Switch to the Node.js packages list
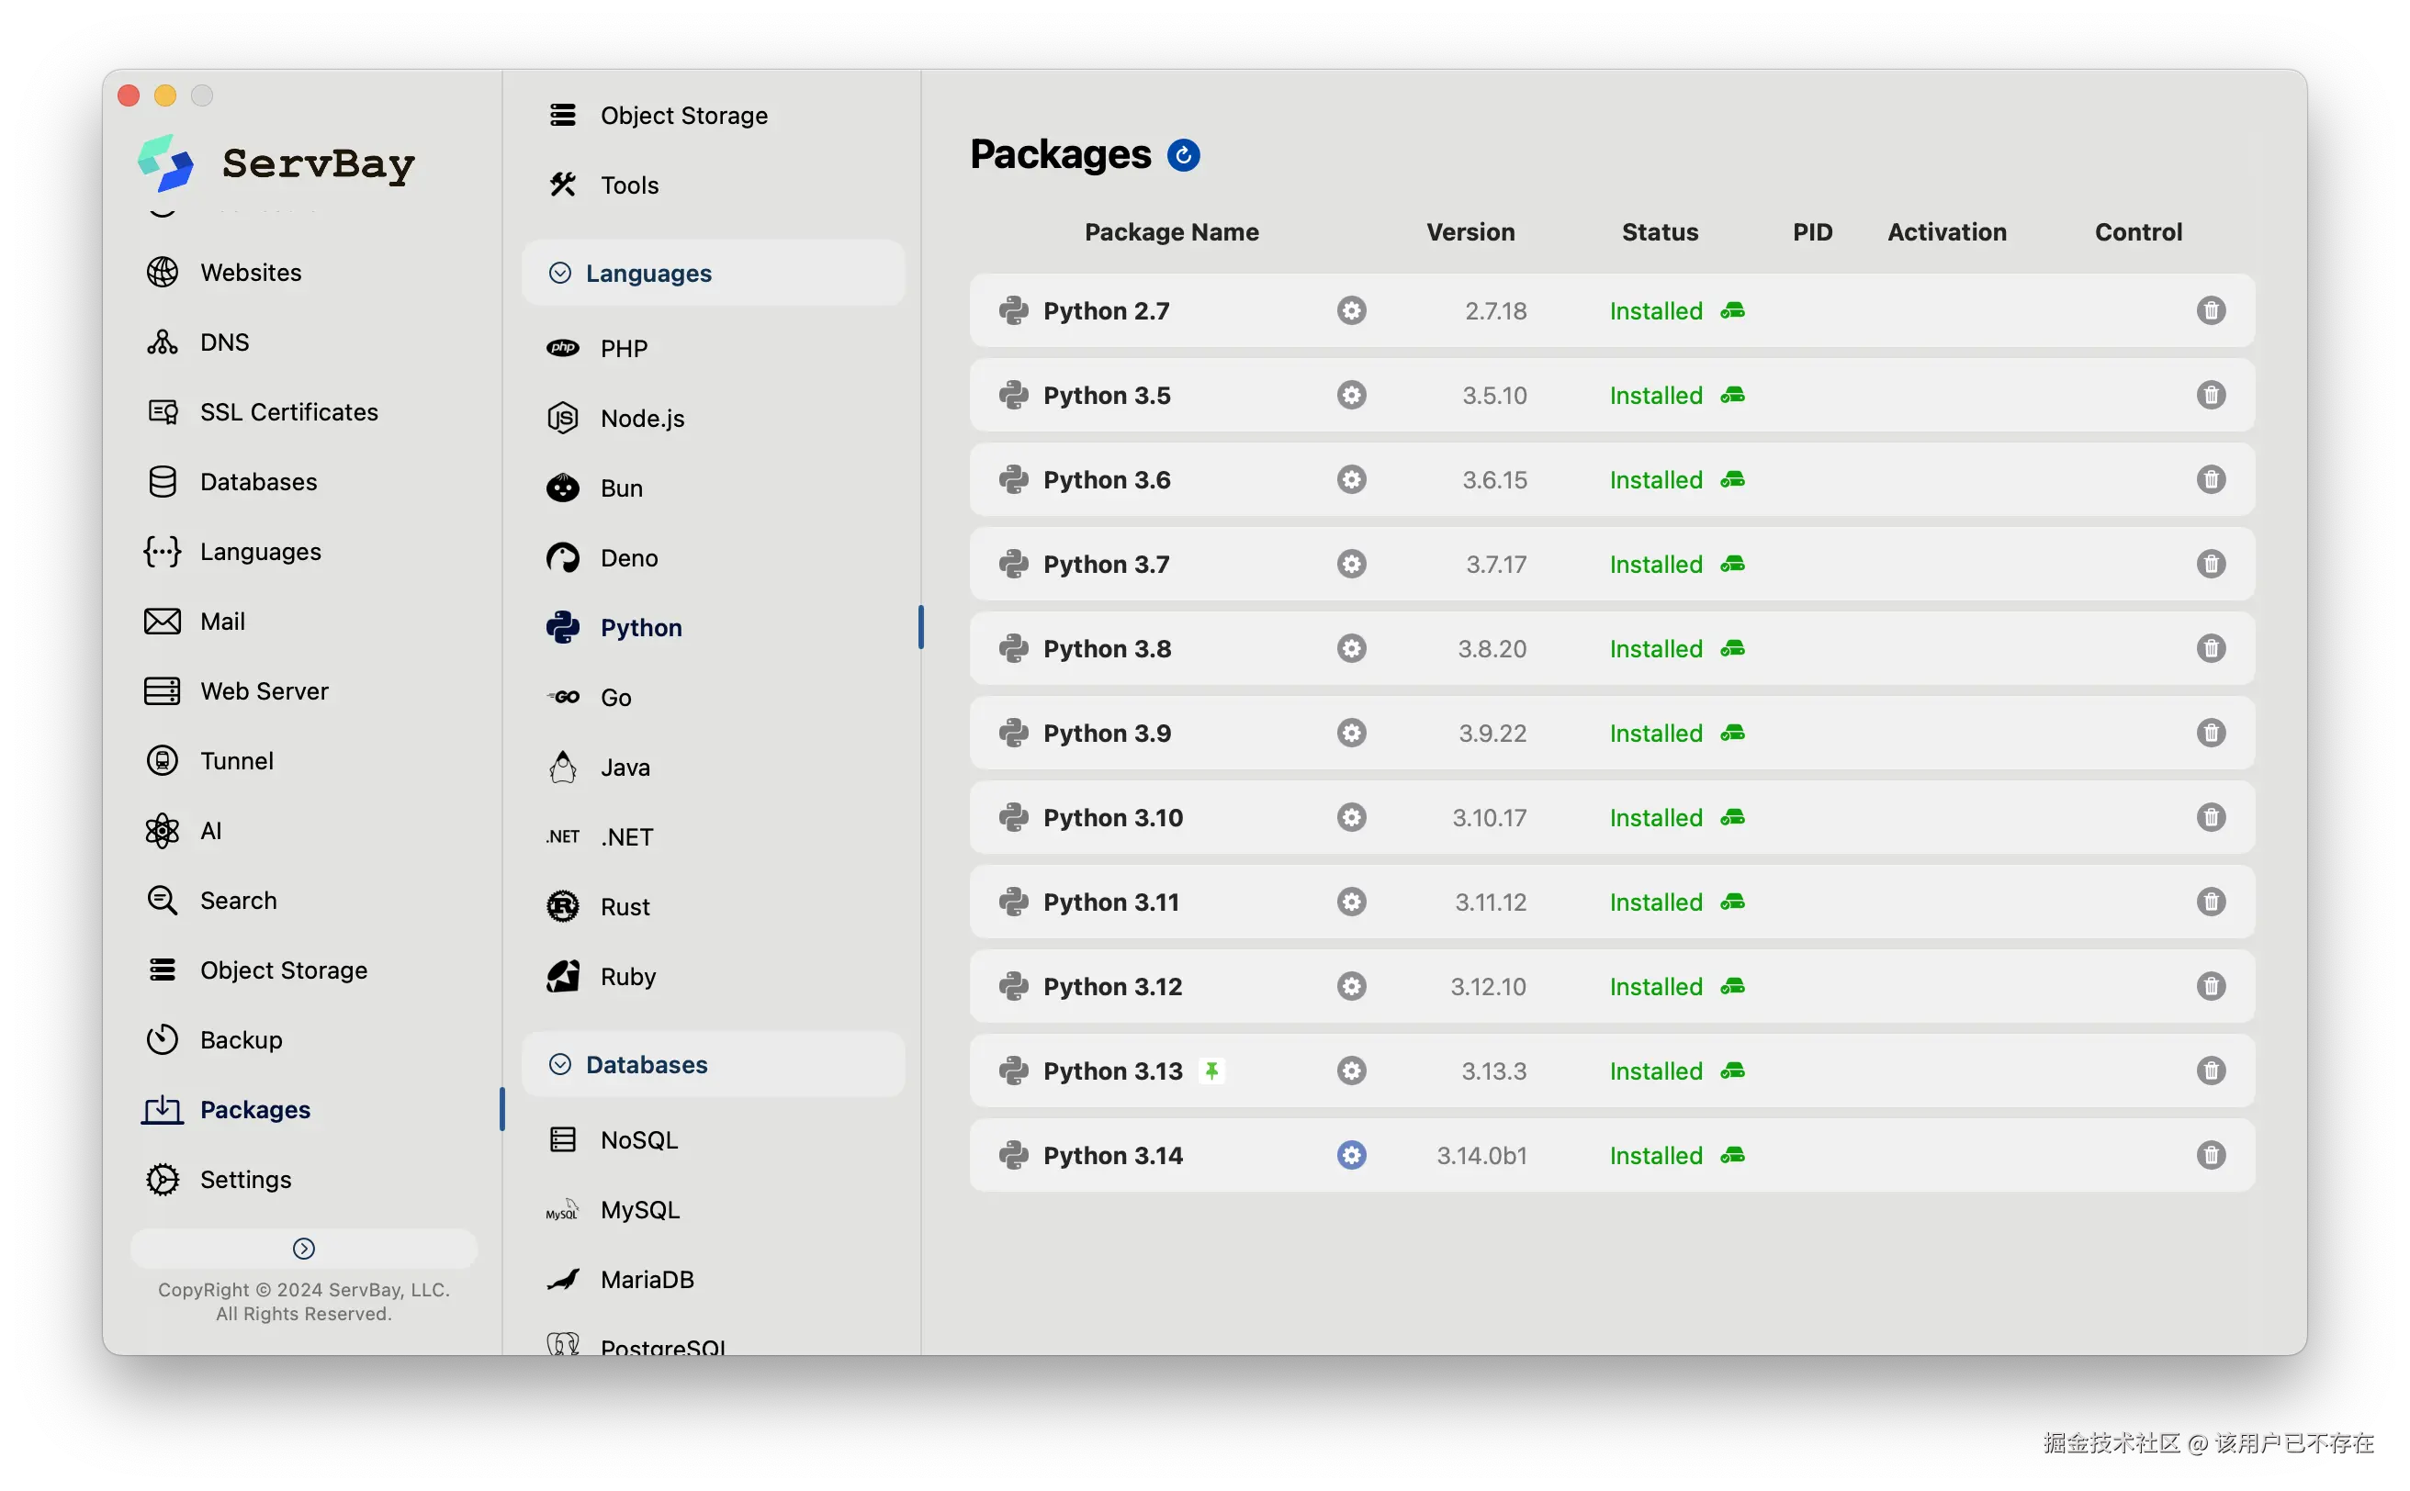 (641, 418)
